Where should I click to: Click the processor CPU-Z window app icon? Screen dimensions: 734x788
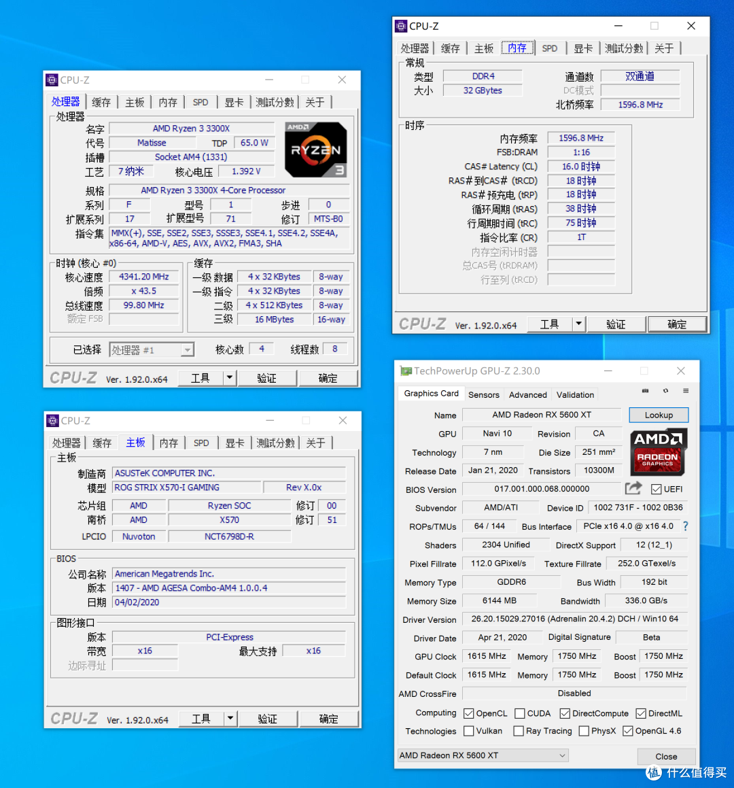click(52, 80)
